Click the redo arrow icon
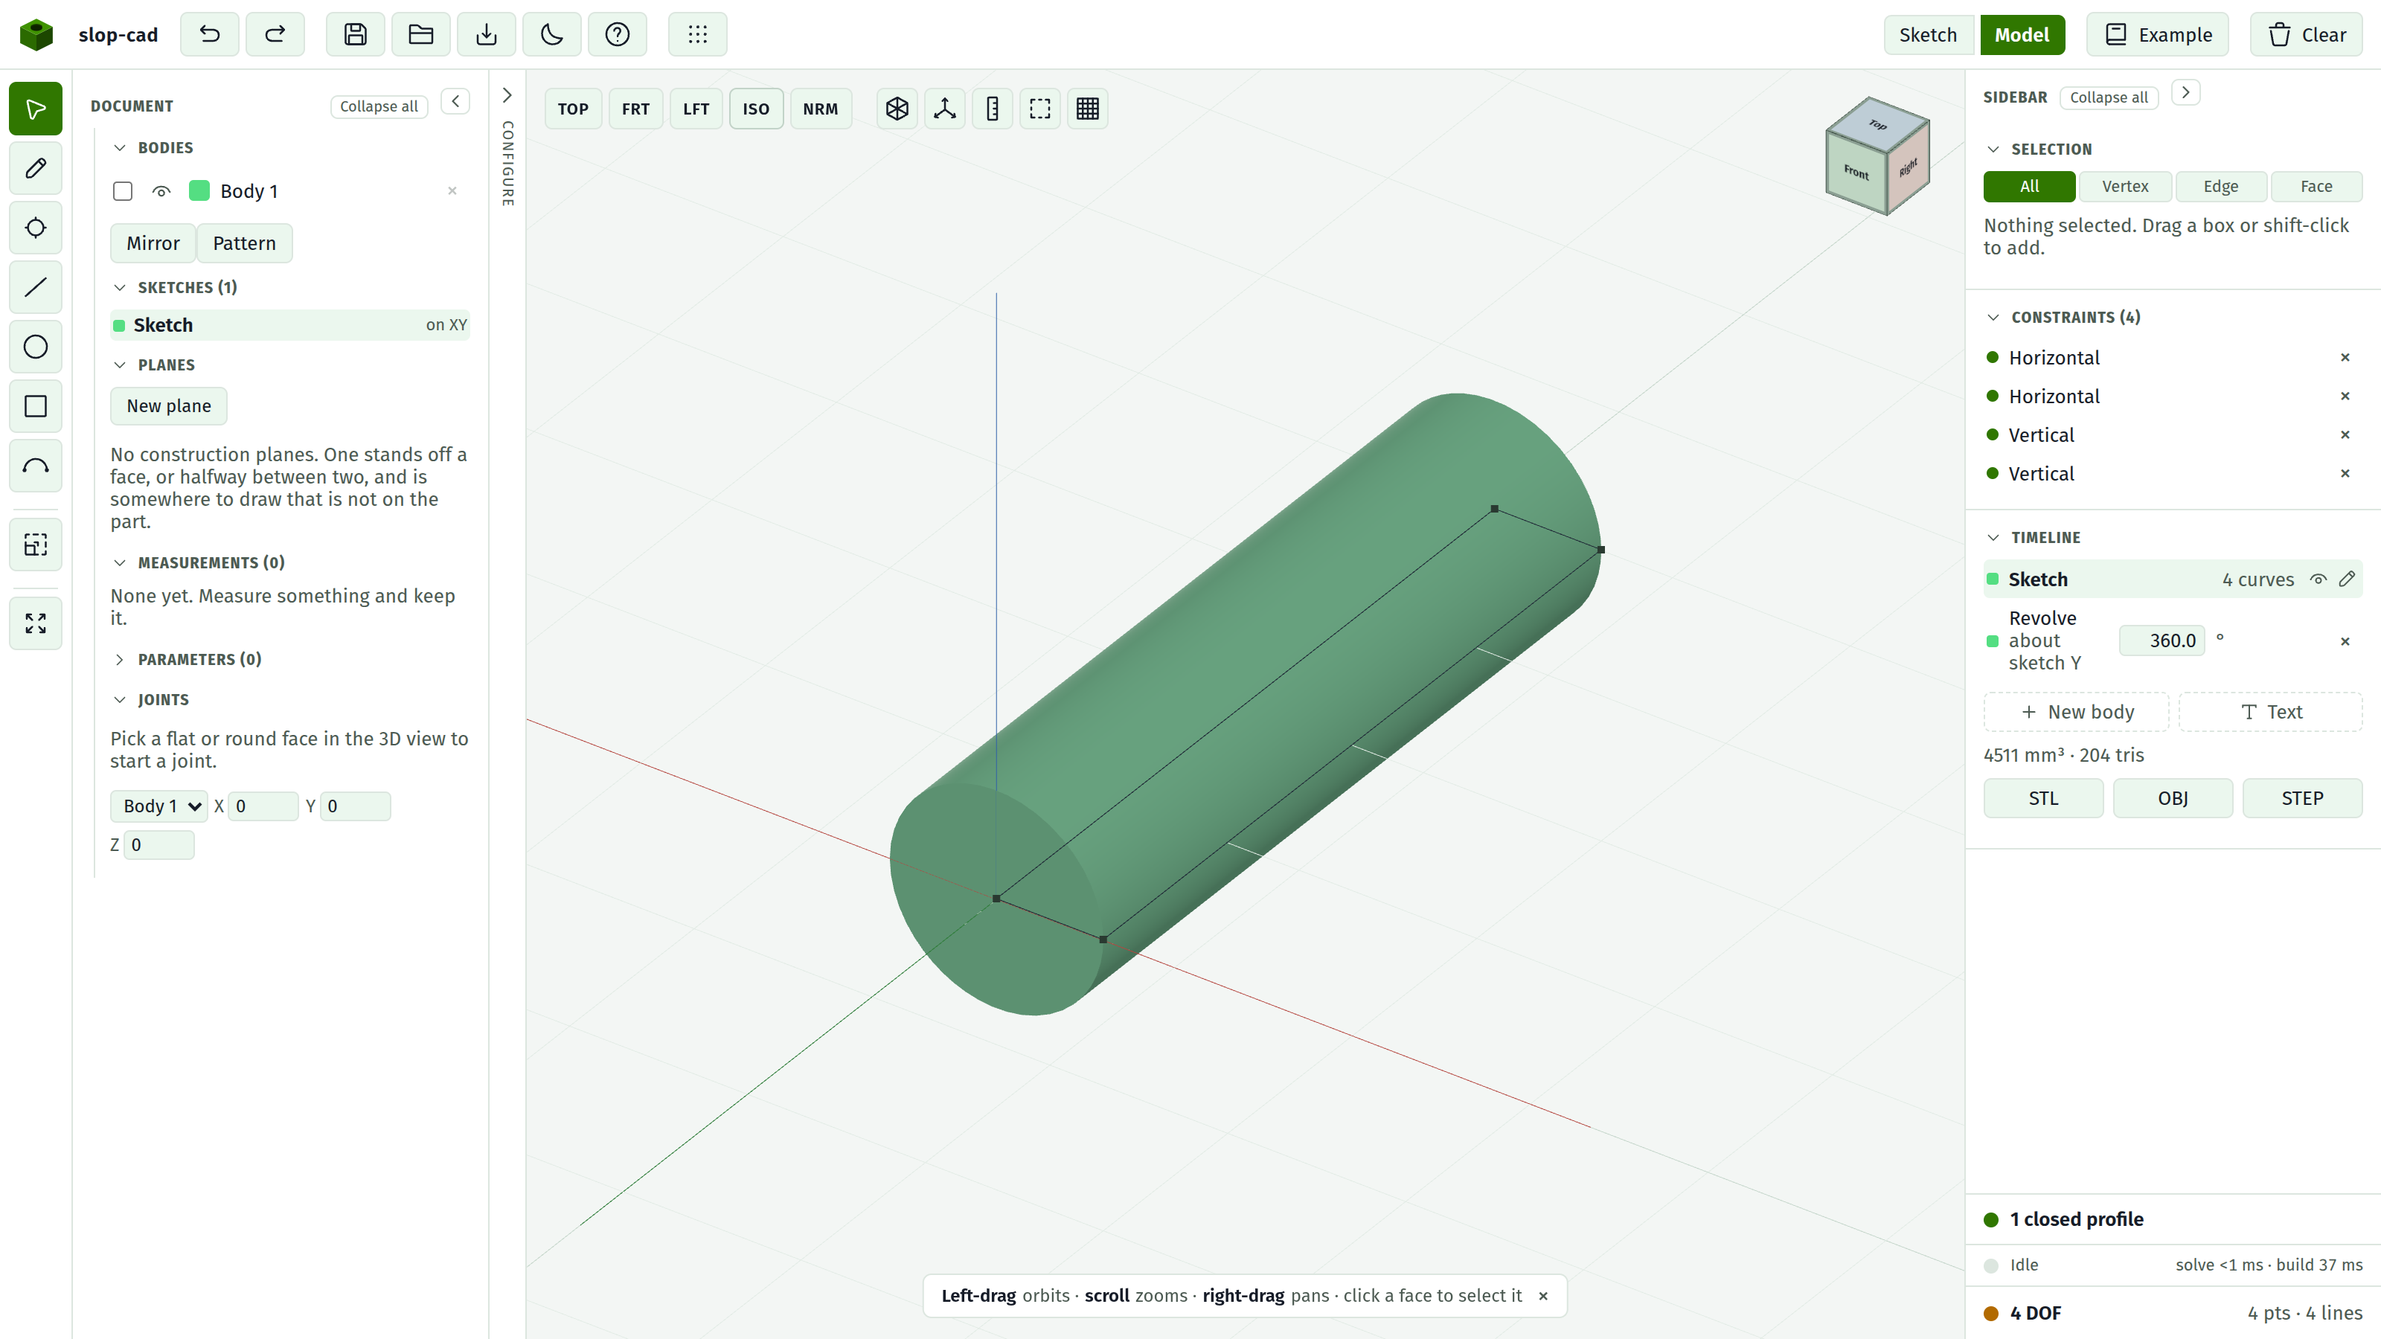This screenshot has height=1339, width=2381. click(x=275, y=34)
